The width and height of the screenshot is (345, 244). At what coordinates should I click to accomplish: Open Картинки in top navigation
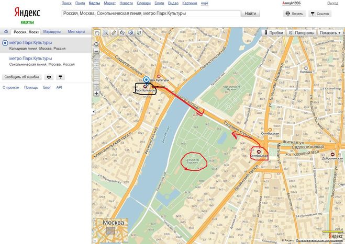point(190,3)
